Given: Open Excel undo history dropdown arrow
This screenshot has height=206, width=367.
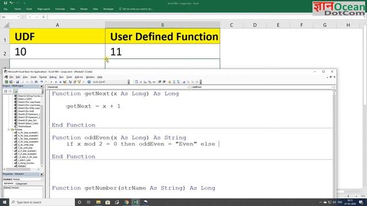Looking at the screenshot, I should click(14, 3).
